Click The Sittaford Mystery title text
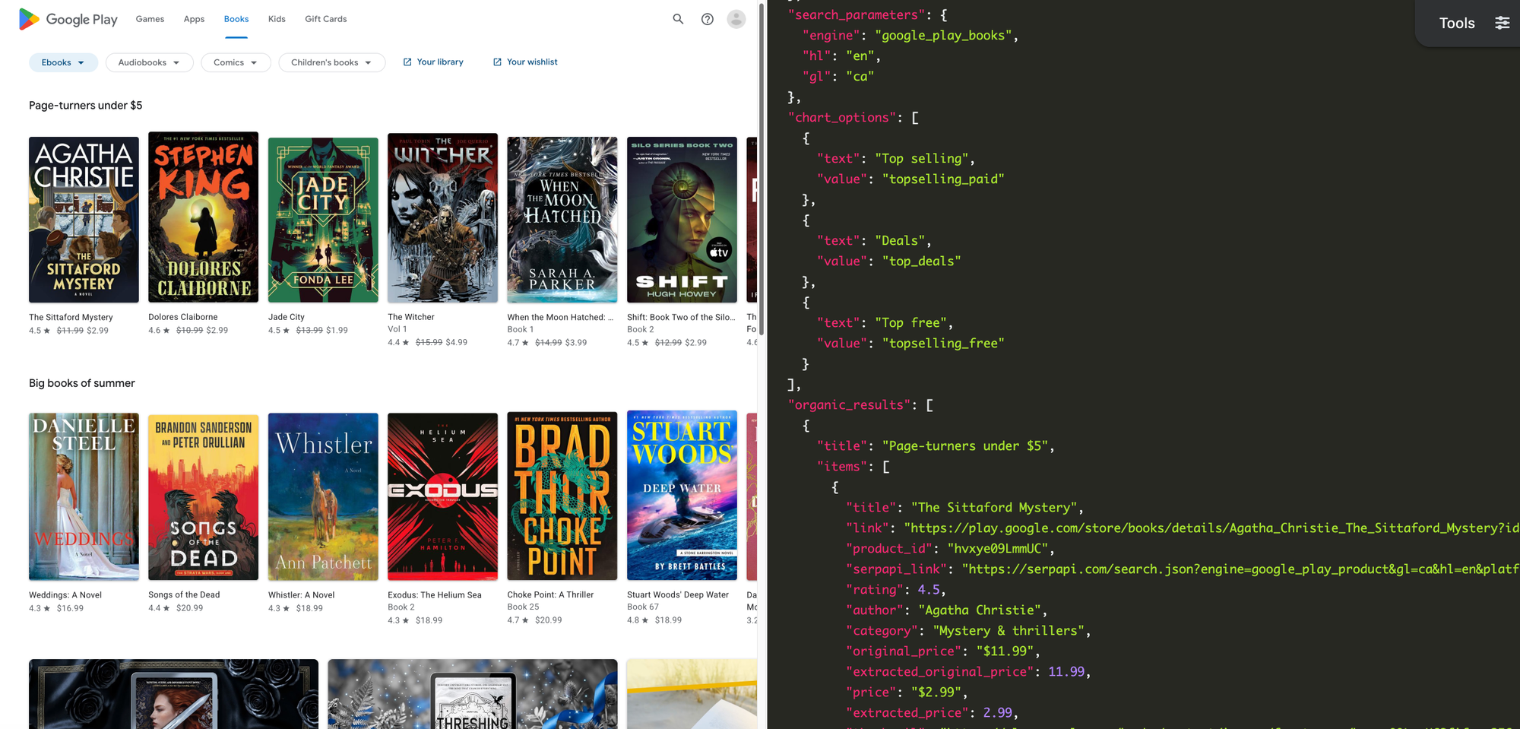The image size is (1520, 729). 71,317
